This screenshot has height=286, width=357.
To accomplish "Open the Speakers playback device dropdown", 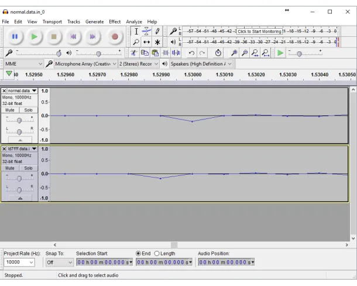I will (x=201, y=64).
